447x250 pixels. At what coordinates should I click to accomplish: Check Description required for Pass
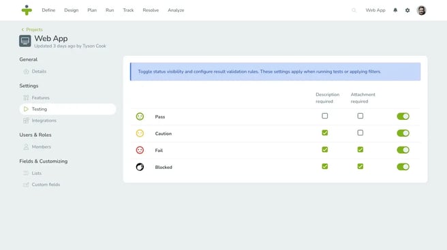tap(325, 116)
